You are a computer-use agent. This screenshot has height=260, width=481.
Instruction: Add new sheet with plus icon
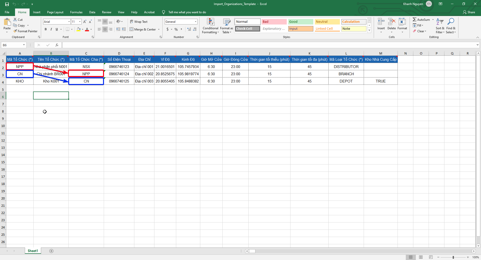tap(51, 251)
